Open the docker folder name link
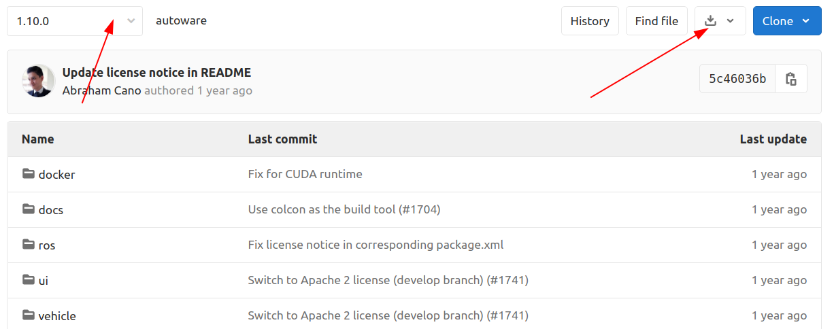834x329 pixels. (x=56, y=175)
